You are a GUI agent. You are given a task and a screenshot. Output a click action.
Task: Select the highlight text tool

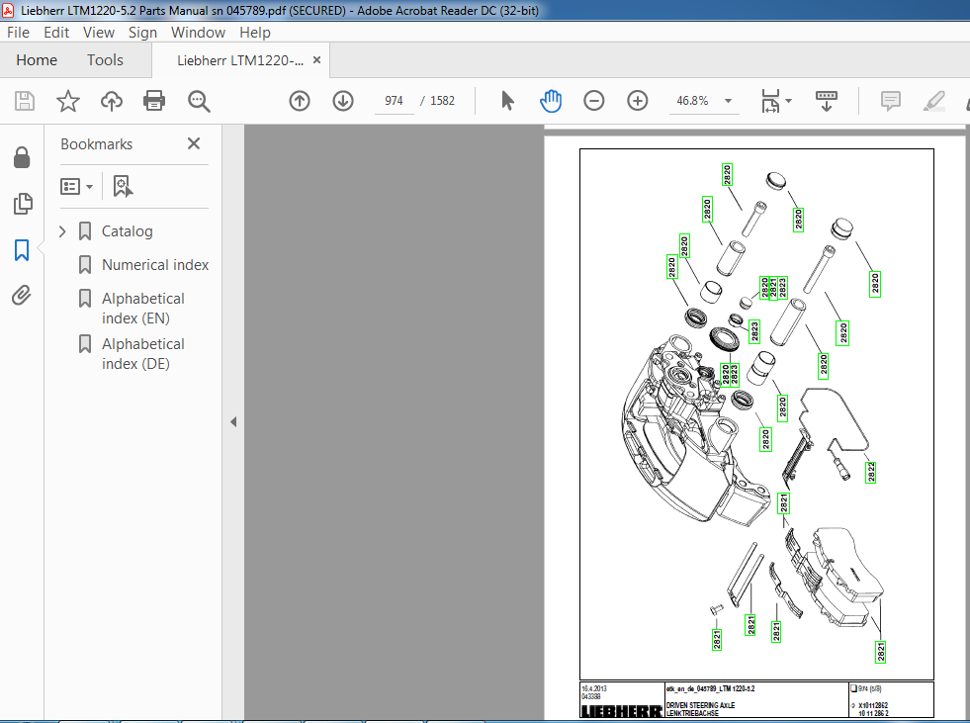pos(933,101)
